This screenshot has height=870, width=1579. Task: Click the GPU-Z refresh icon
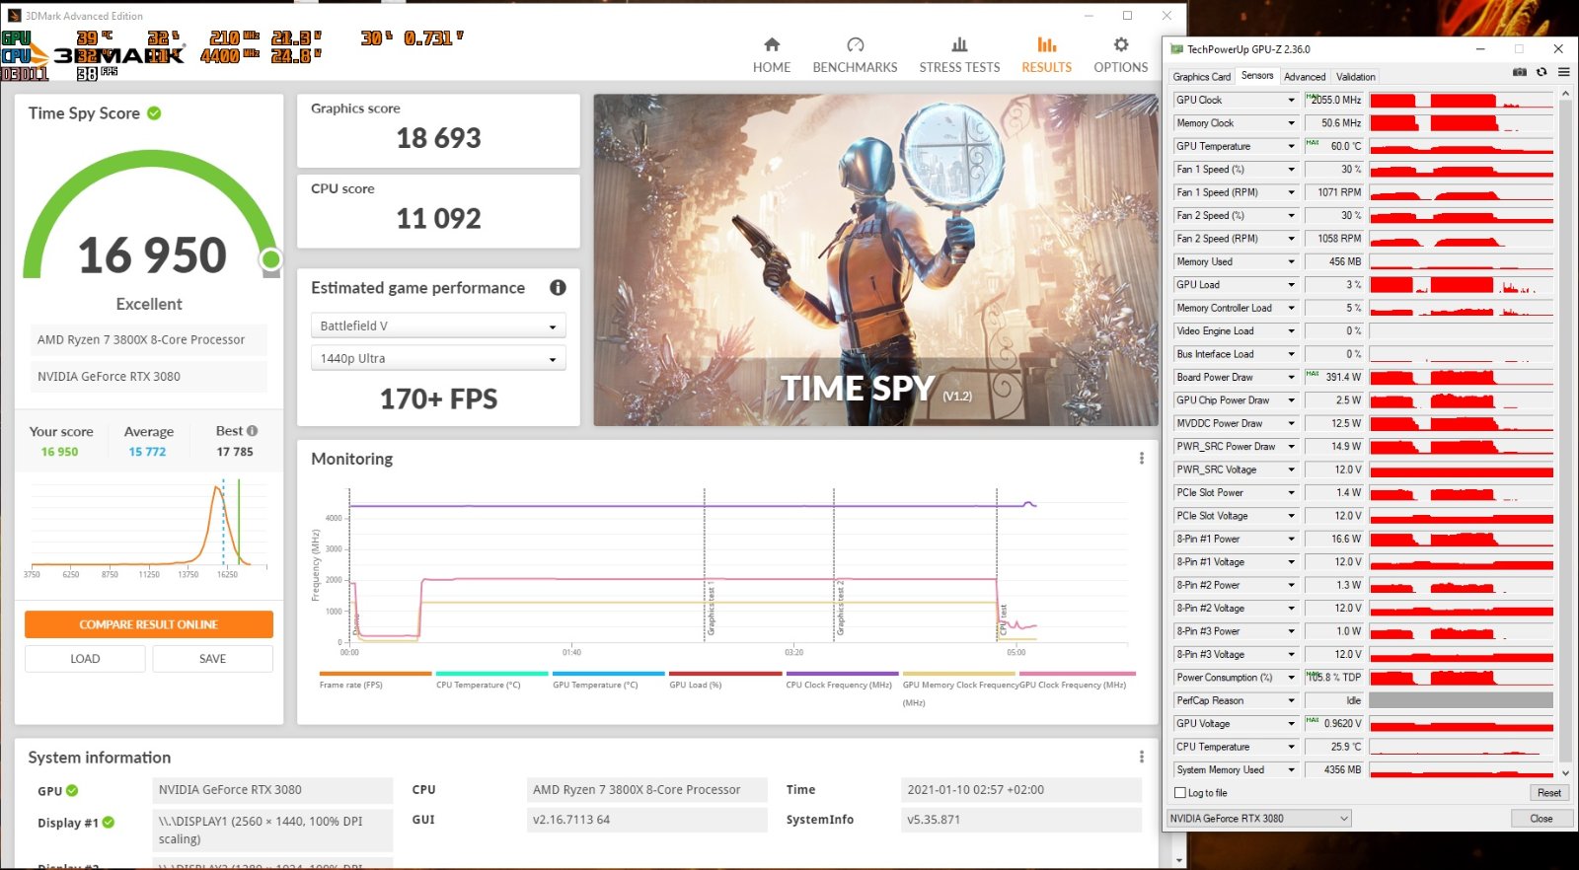[1541, 72]
